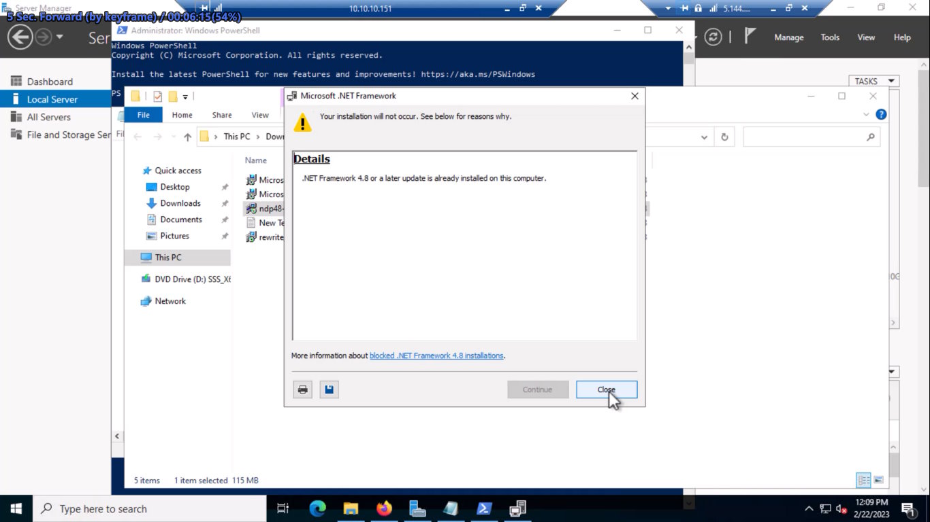
Task: Open the address bar history dropdown arrow
Action: 705,136
